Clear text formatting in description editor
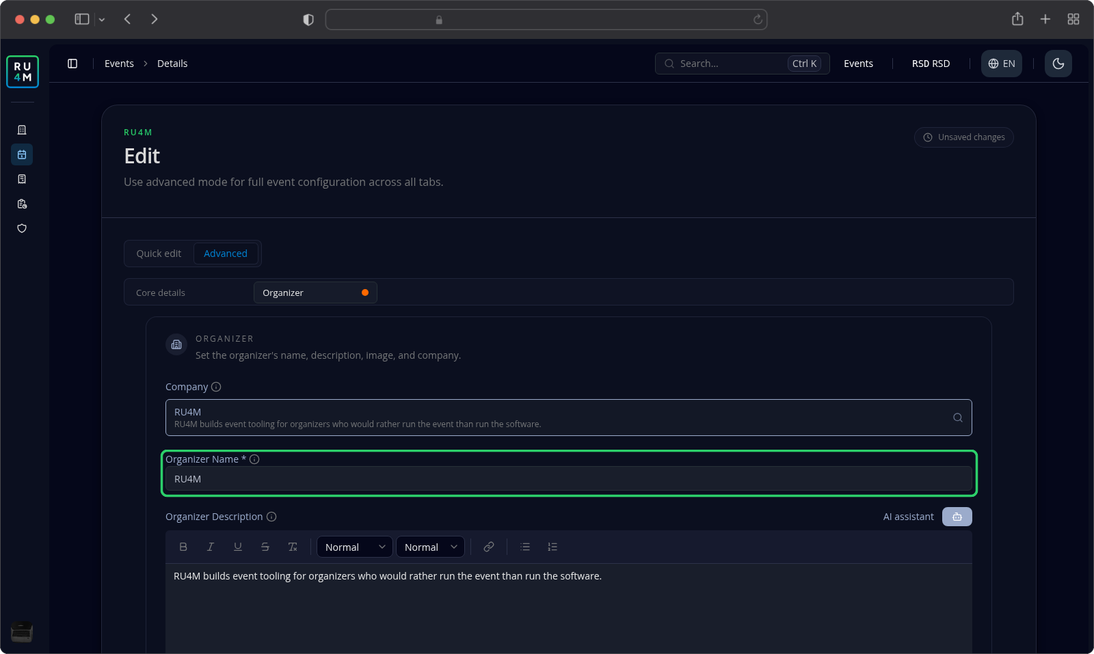This screenshot has width=1094, height=654. [293, 547]
